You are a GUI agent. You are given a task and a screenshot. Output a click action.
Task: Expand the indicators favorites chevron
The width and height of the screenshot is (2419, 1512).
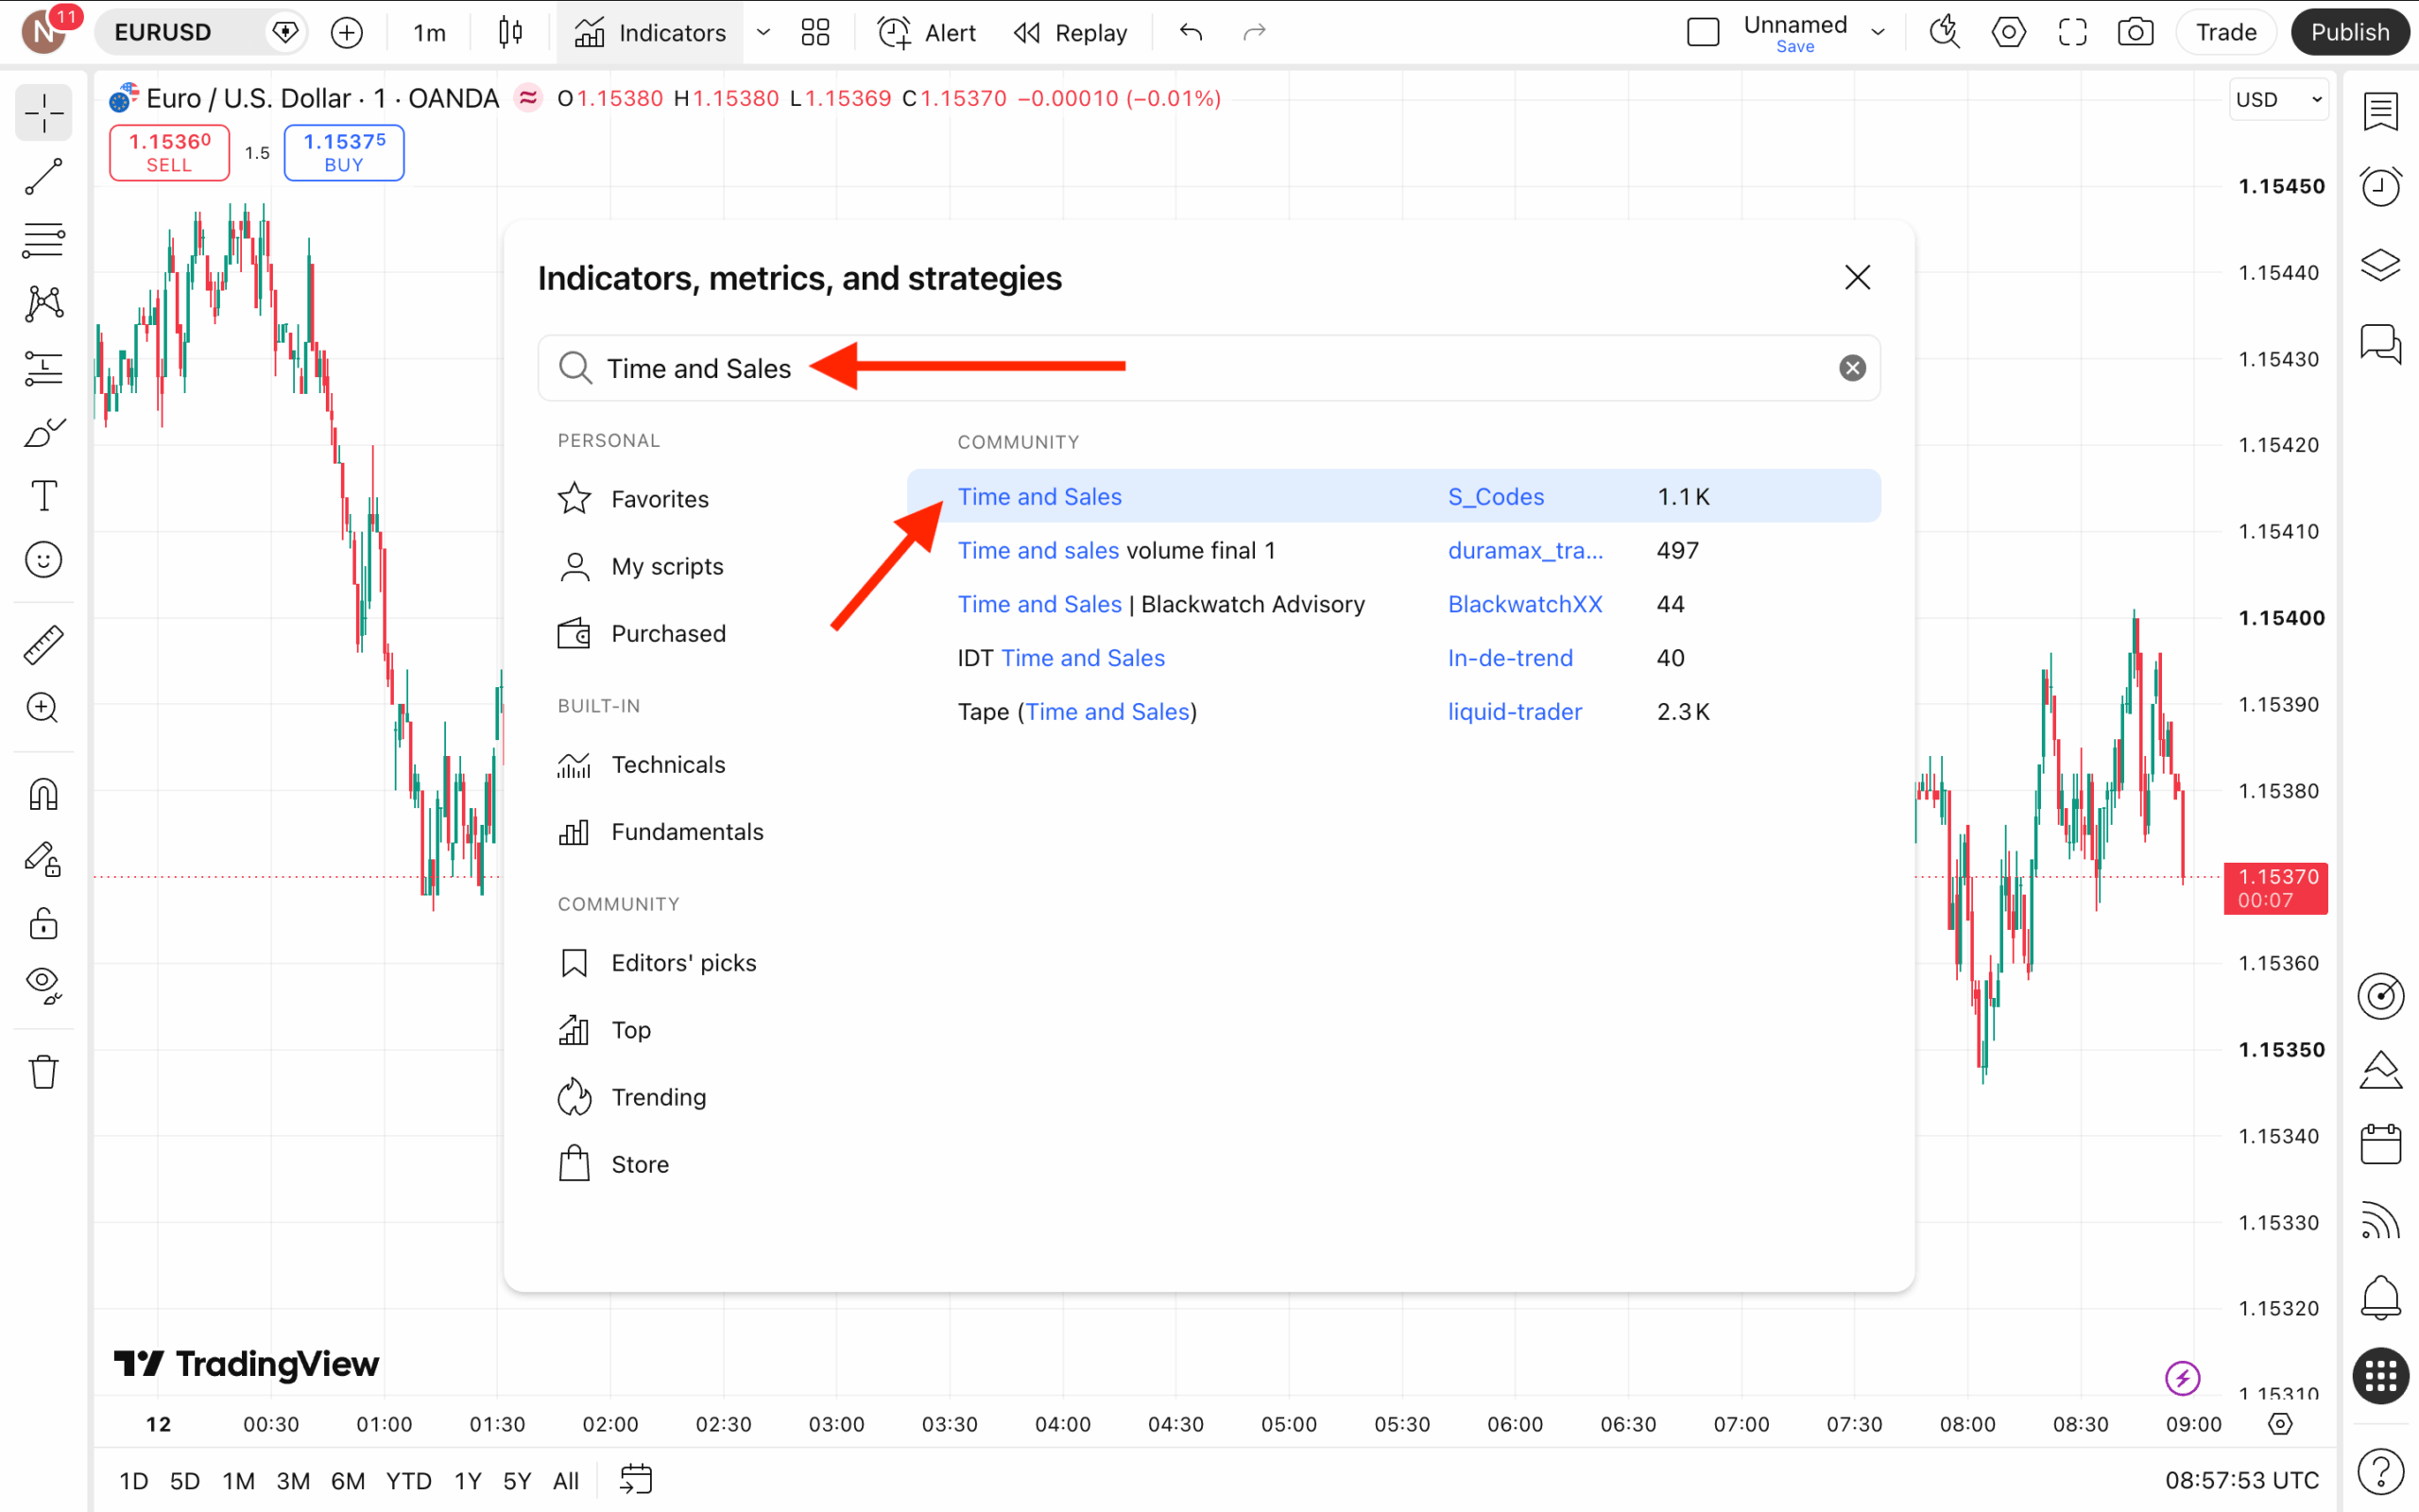[x=763, y=32]
